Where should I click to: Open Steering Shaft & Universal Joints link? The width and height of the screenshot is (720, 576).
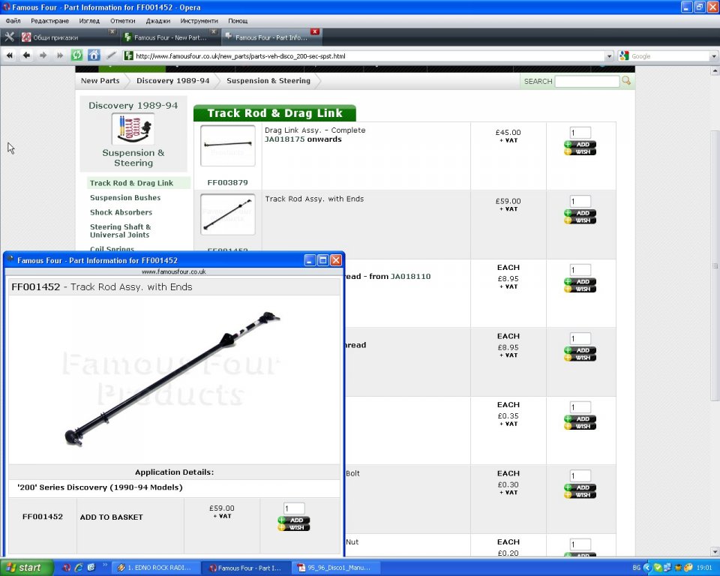point(120,230)
